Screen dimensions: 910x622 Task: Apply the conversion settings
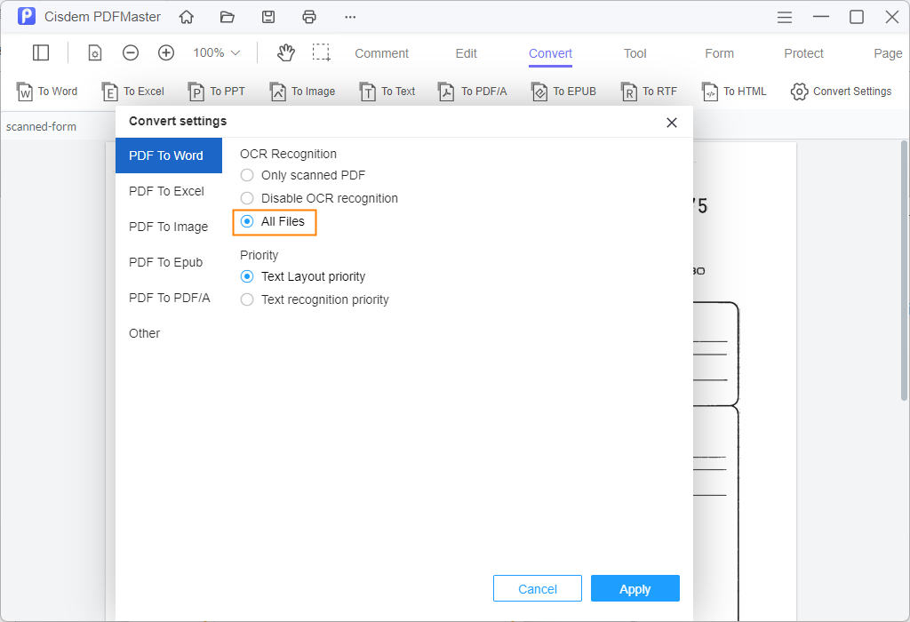[635, 588]
